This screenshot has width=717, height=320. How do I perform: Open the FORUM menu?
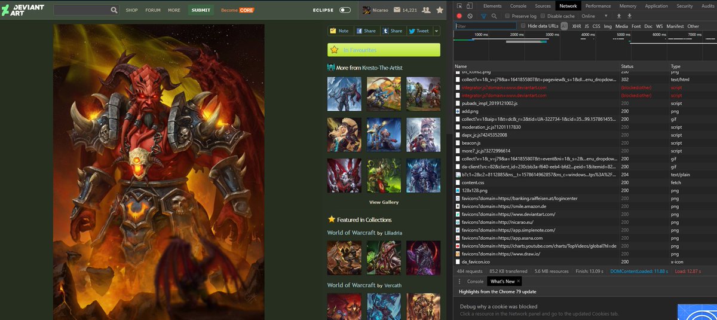click(153, 10)
